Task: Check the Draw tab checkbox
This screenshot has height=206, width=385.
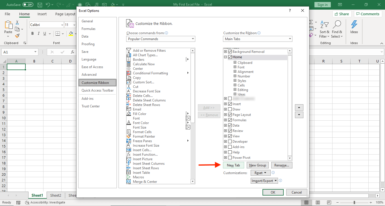Action: 230,109
